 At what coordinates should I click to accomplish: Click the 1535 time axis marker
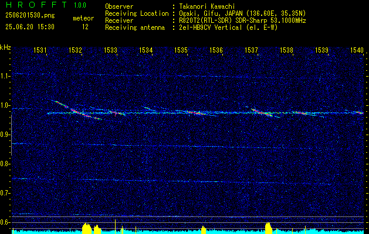pos(181,50)
